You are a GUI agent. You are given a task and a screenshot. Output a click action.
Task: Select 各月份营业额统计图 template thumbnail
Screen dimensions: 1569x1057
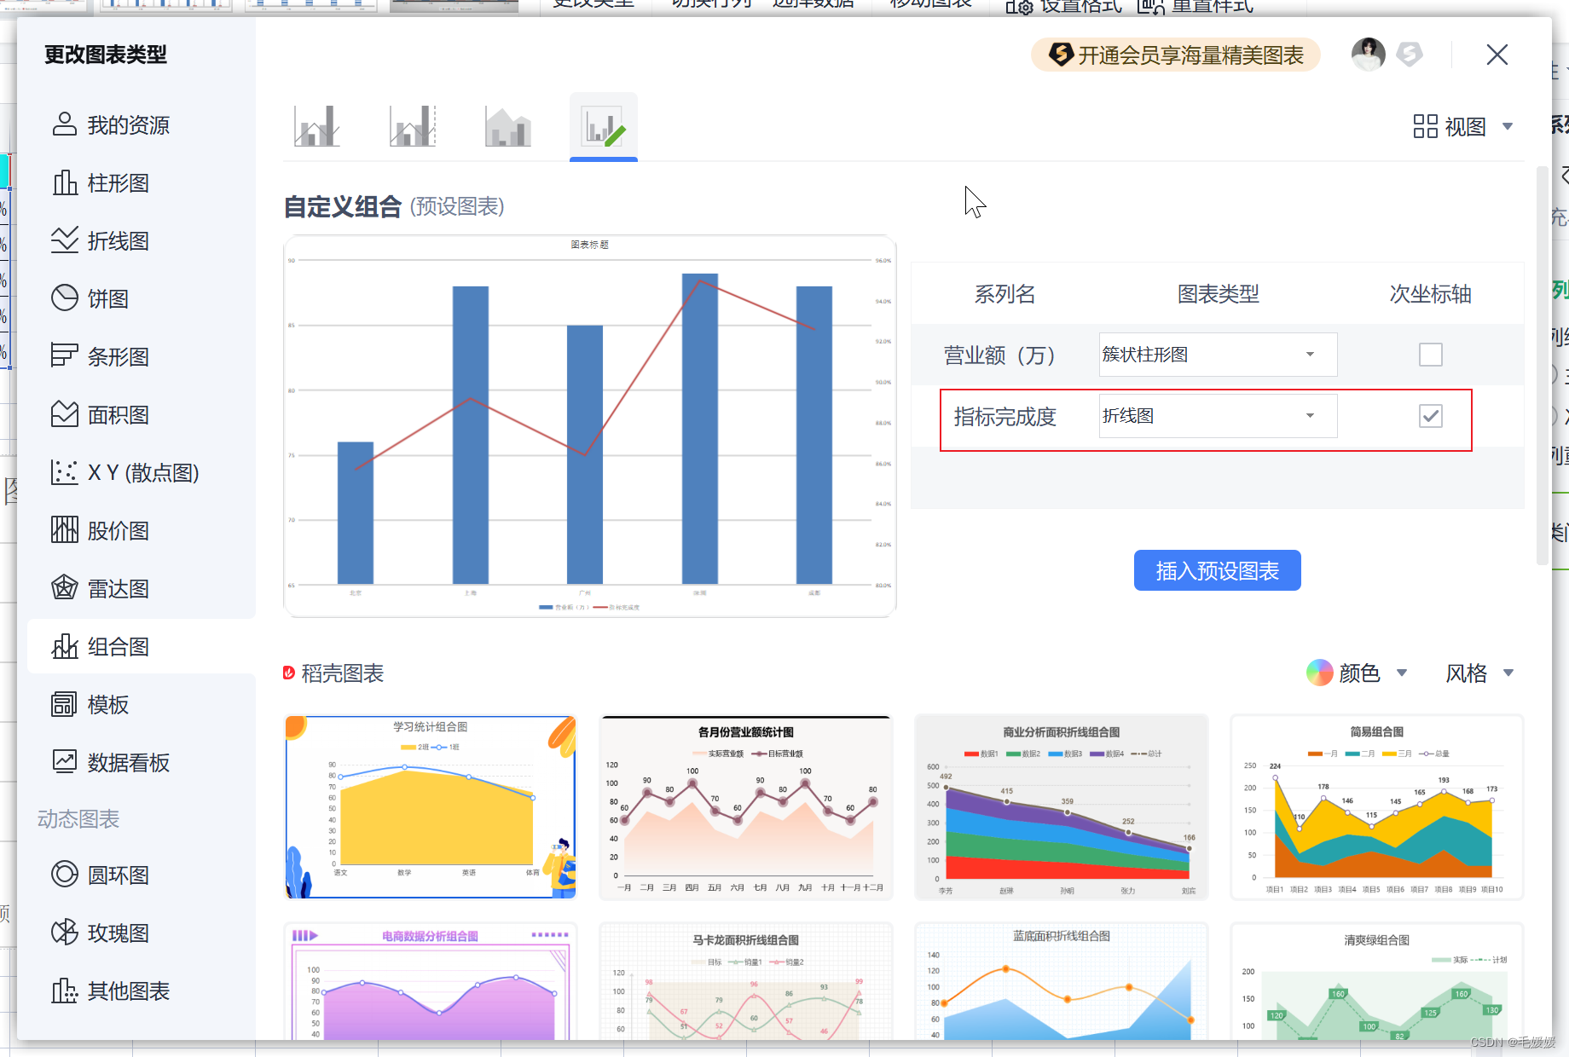click(746, 807)
